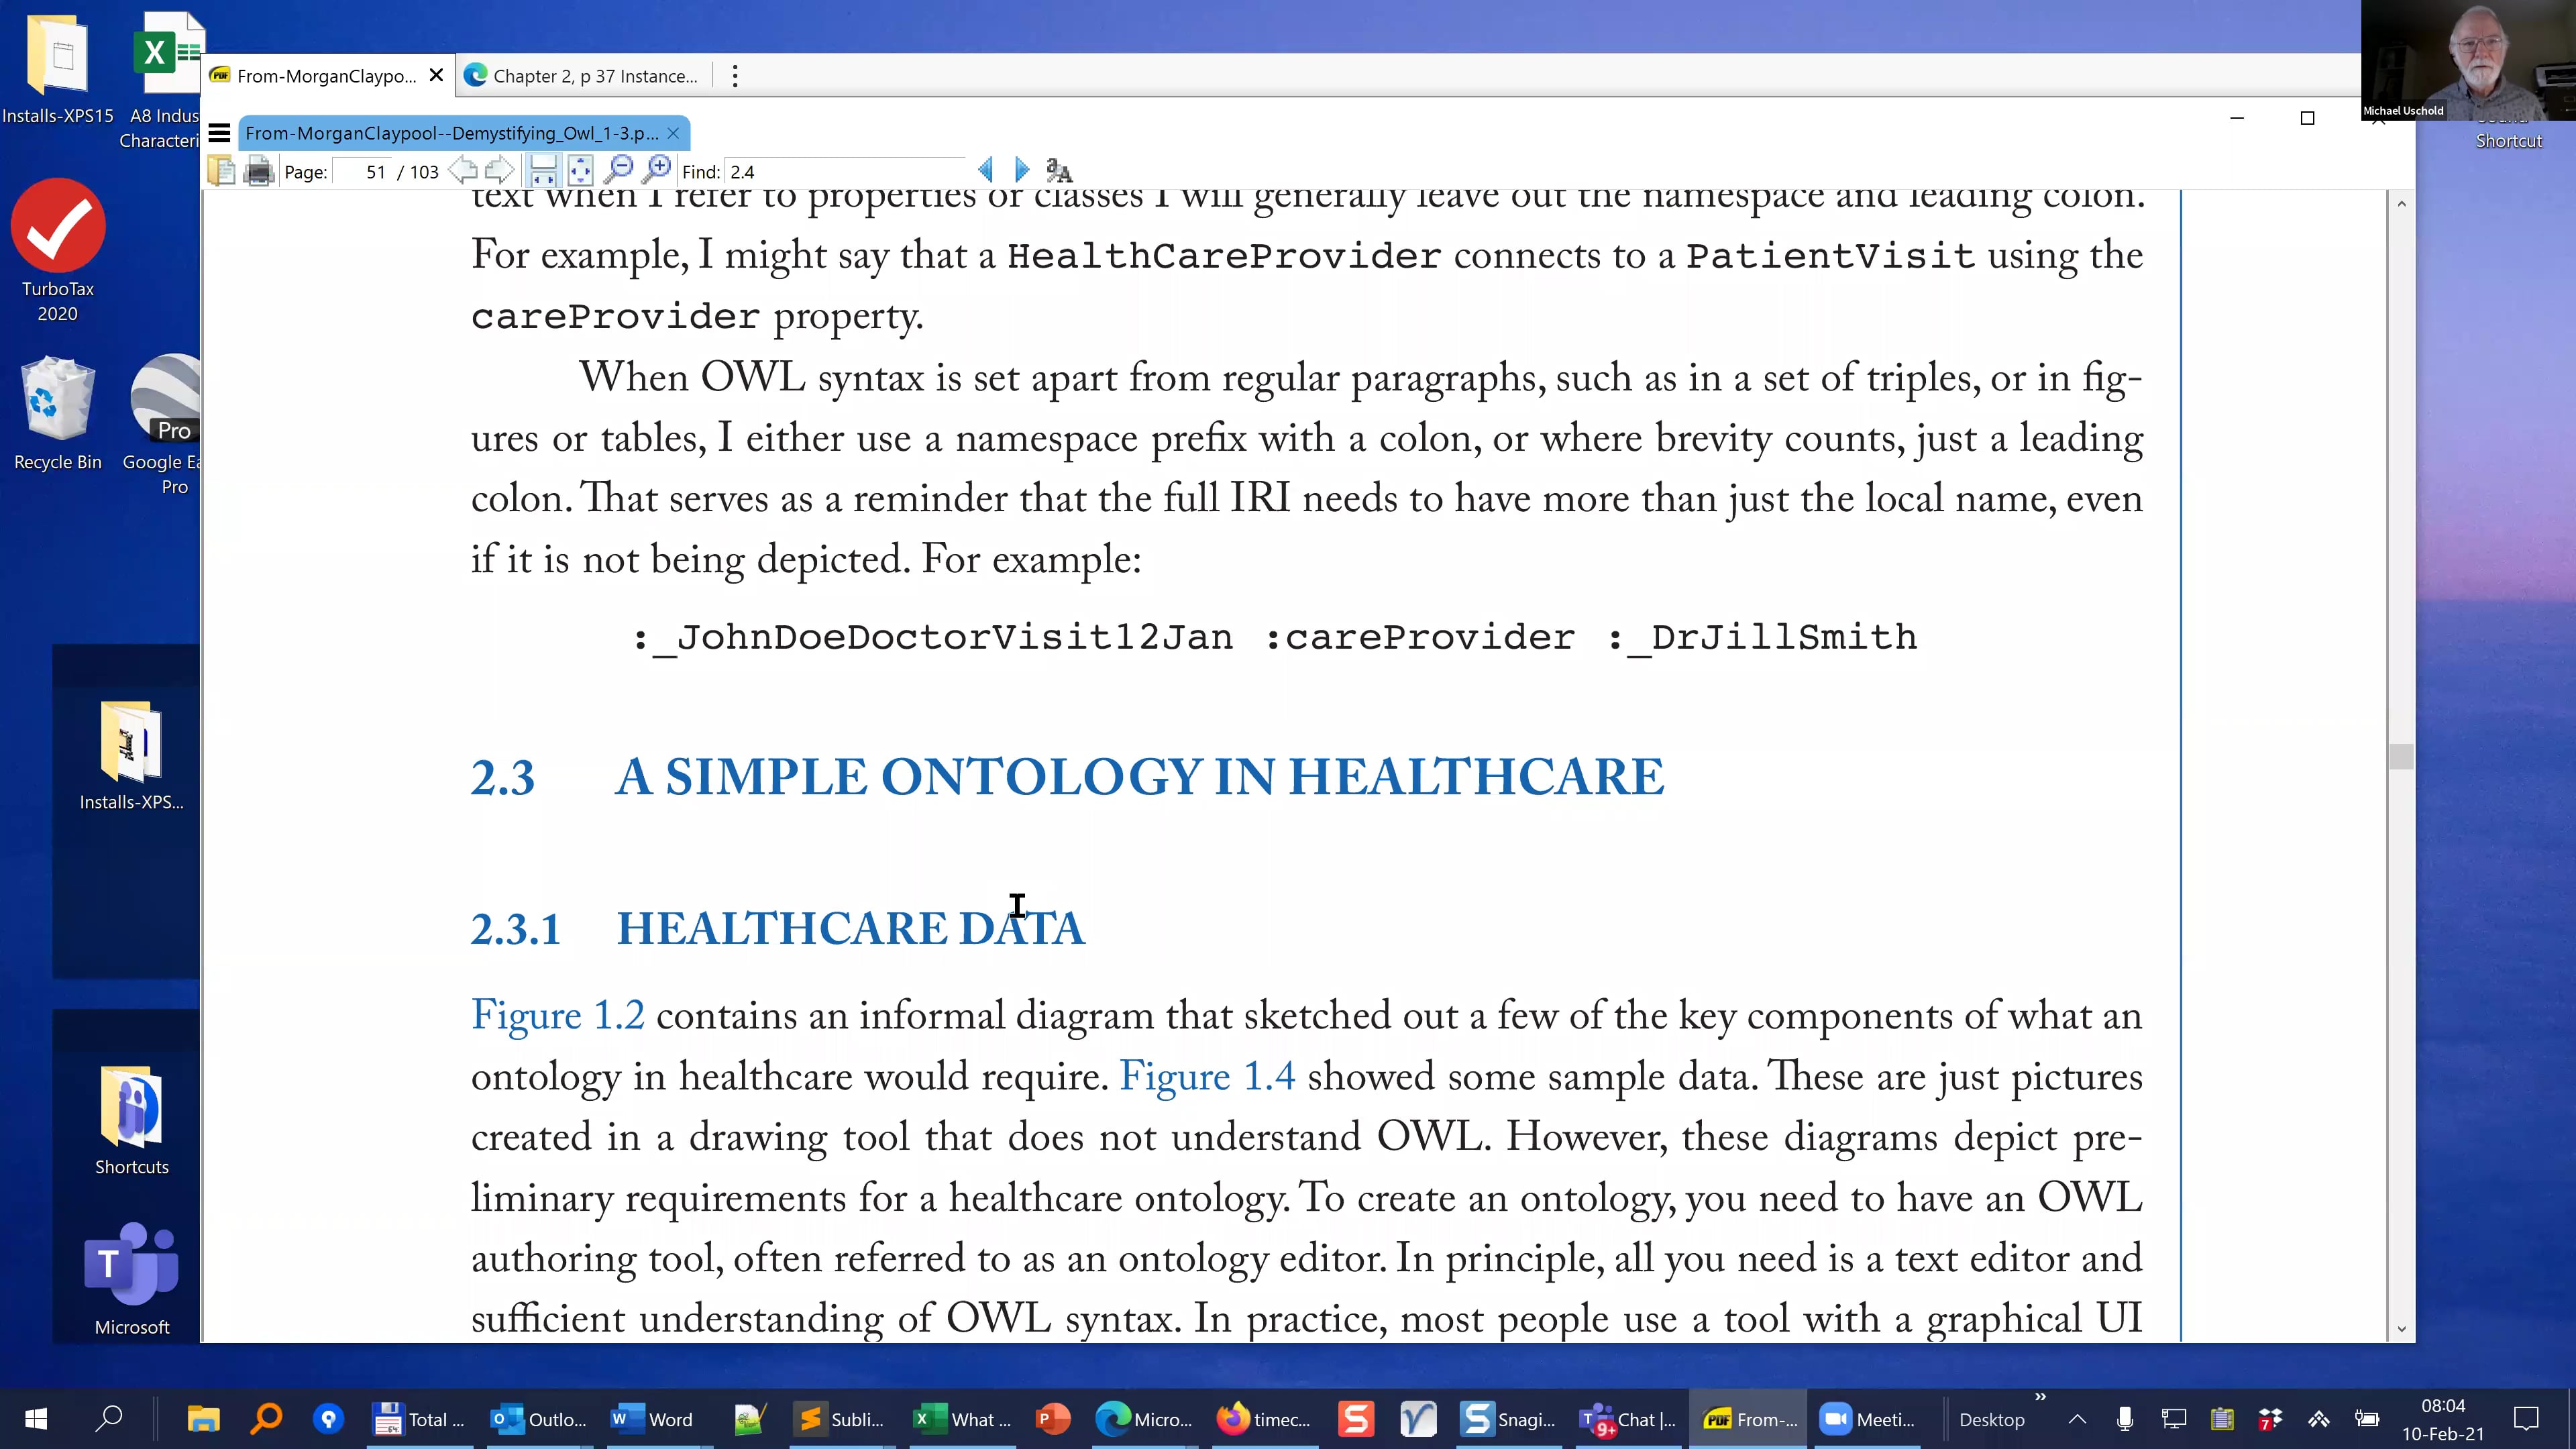The height and width of the screenshot is (1449, 2576).
Task: Follow the Figure 1.2 link
Action: (557, 1016)
